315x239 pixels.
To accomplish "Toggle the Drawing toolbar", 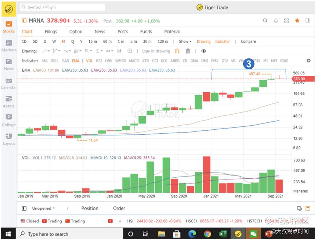I will click(x=203, y=41).
